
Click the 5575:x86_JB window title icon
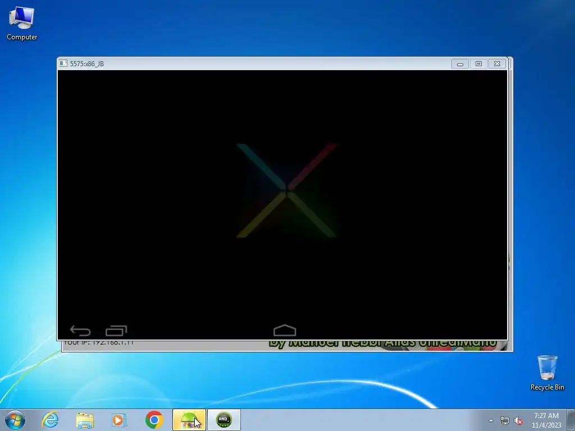63,63
